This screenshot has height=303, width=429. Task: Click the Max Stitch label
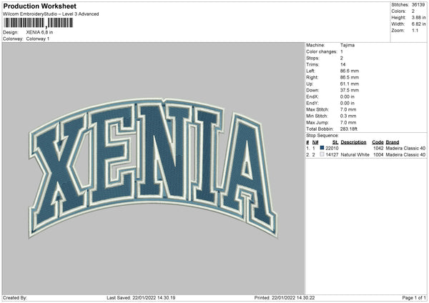[x=317, y=109]
